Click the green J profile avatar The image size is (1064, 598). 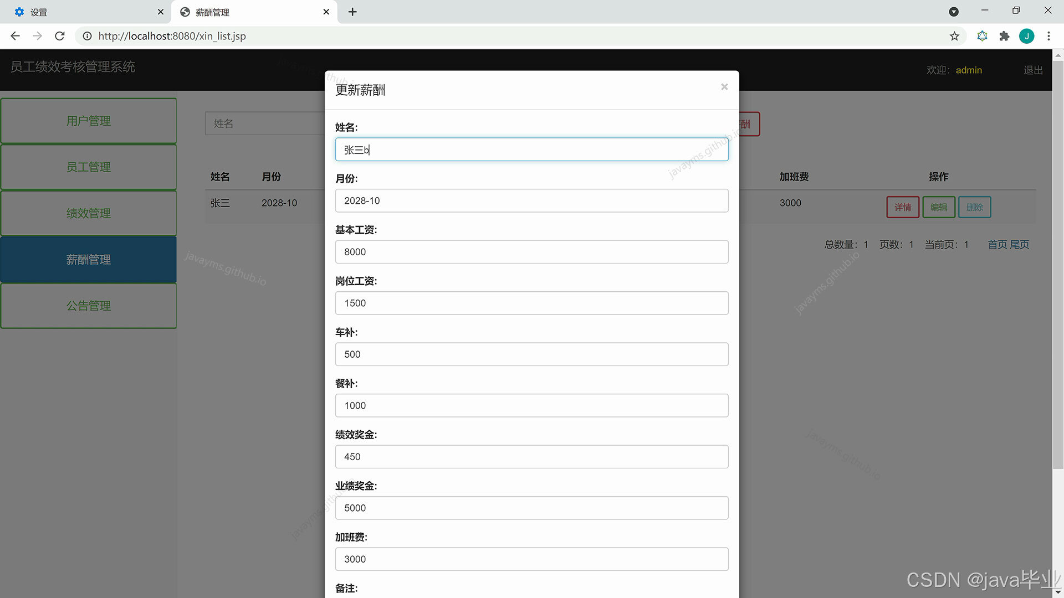pyautogui.click(x=1026, y=36)
